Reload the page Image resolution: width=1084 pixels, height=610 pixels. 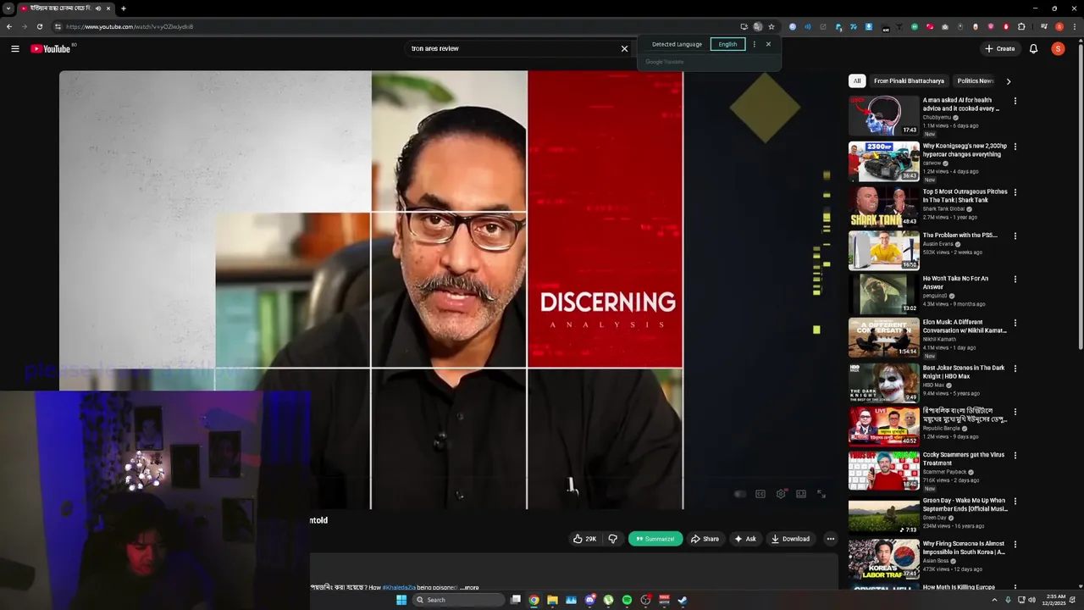coord(39,26)
